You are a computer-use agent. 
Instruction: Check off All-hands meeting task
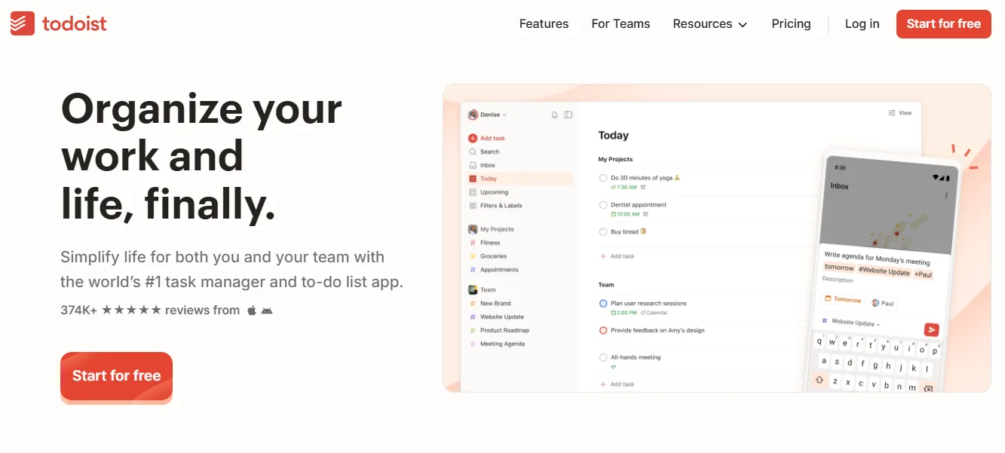coord(603,357)
